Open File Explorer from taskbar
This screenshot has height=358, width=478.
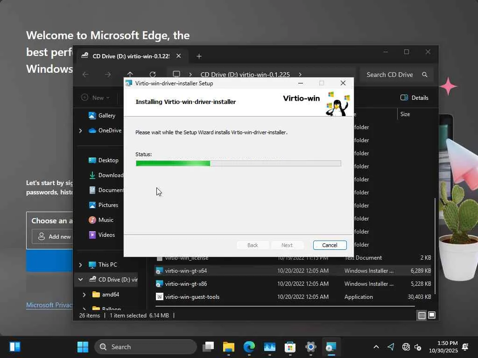tap(229, 347)
